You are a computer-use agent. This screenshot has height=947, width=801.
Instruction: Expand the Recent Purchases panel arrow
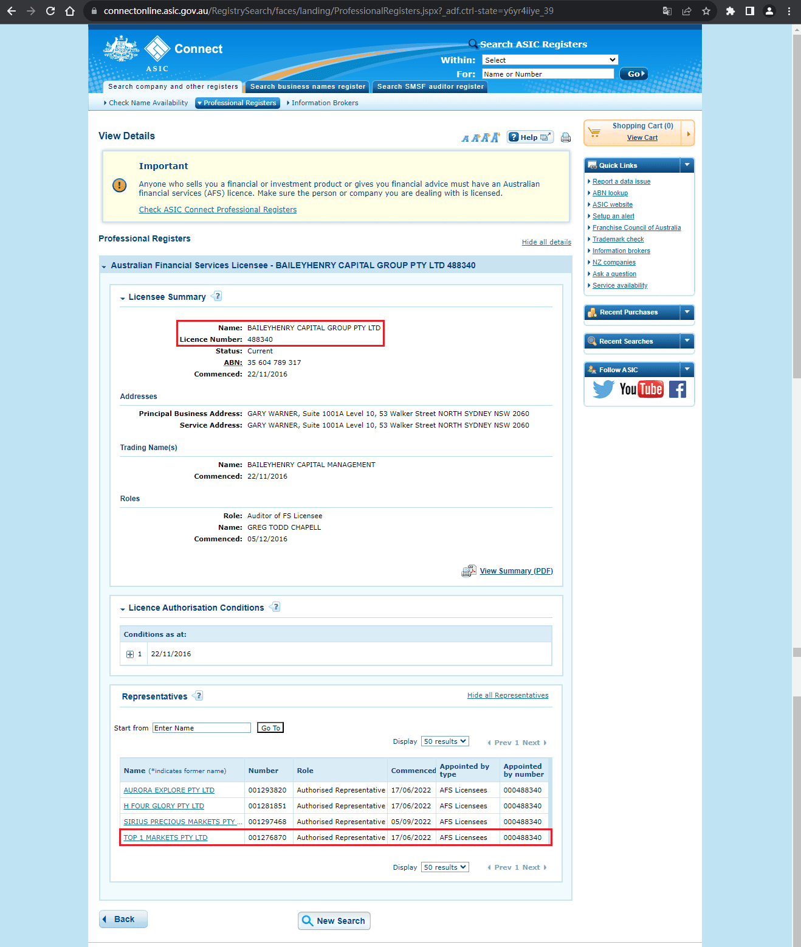(687, 312)
